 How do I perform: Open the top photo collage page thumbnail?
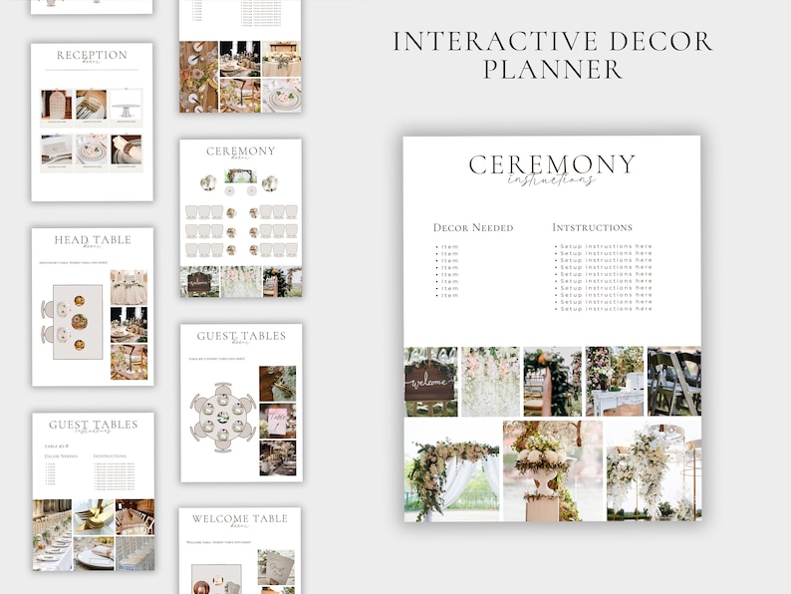240,56
